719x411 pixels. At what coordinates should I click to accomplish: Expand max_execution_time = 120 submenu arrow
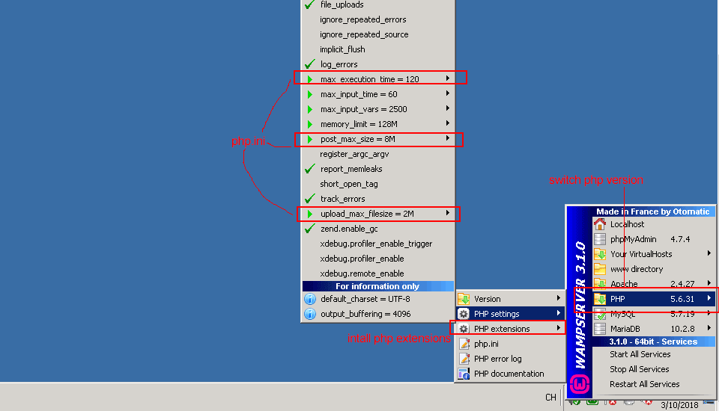tap(448, 78)
